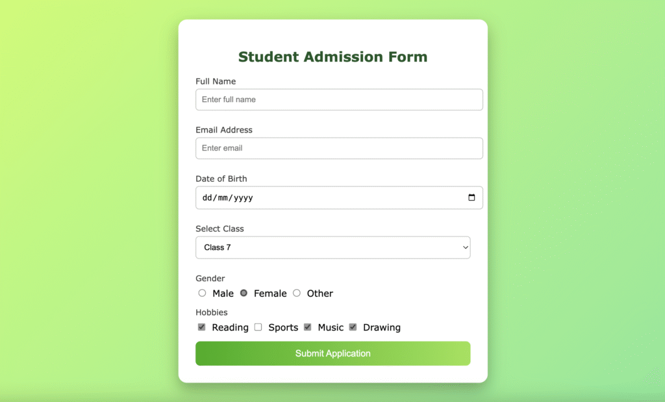Choose the Male radio button
Image resolution: width=665 pixels, height=402 pixels.
point(203,293)
